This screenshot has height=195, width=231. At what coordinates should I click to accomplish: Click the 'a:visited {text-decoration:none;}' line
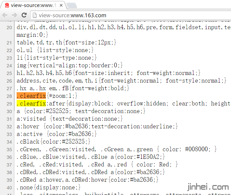tap(69, 119)
